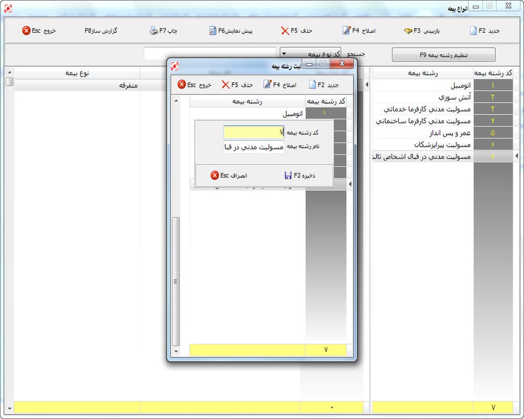Click the چاپ F7 print icon
Screen dimensions: 524x419
(154, 31)
